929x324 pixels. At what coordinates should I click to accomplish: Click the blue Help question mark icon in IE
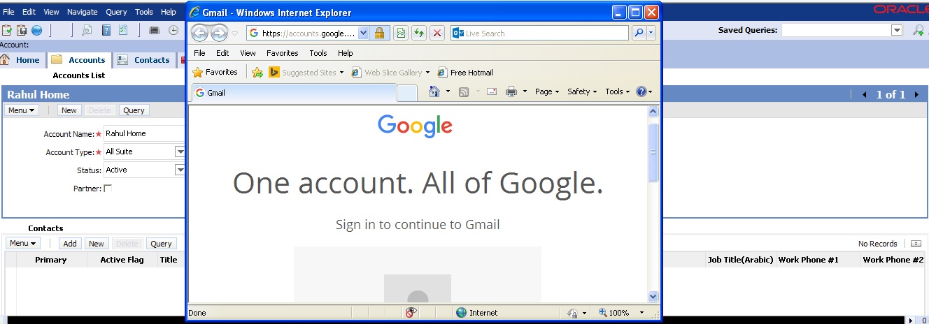tap(641, 91)
